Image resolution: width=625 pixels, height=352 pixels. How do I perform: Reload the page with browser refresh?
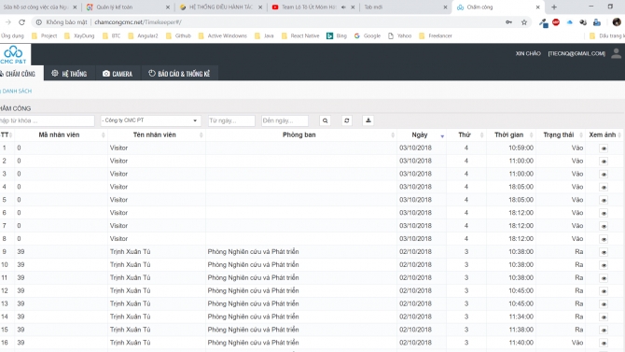pos(22,22)
